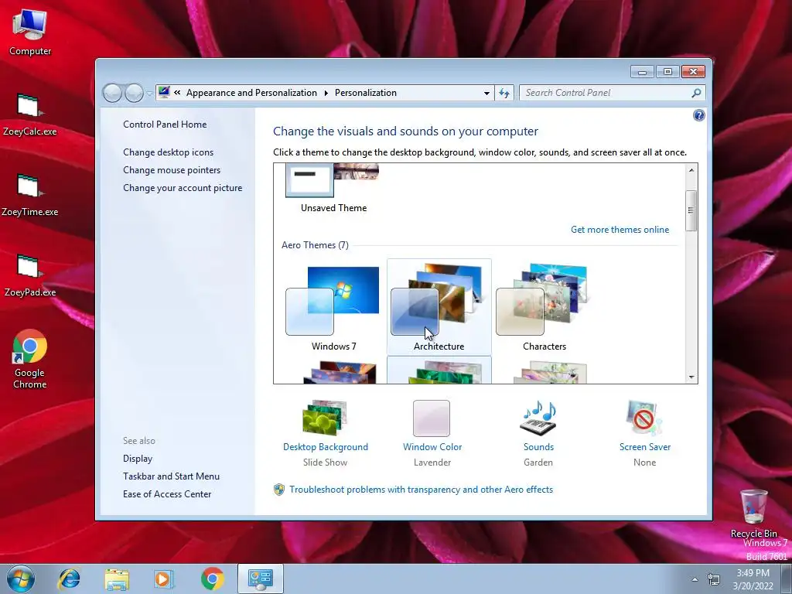Screen dimensions: 792x594
Task: Open Change mouse pointers link
Action: [172, 169]
